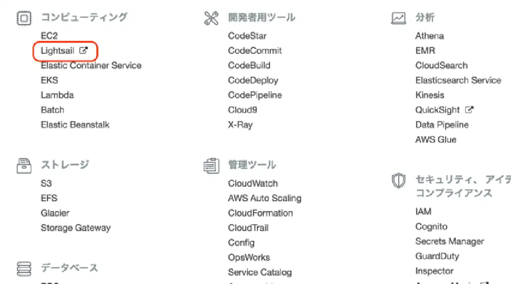Click the Management Tools clipboard icon
Image resolution: width=511 pixels, height=284 pixels.
pyautogui.click(x=212, y=166)
